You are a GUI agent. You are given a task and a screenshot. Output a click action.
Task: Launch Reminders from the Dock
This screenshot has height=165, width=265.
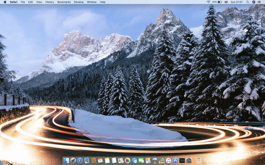[x=114, y=160]
